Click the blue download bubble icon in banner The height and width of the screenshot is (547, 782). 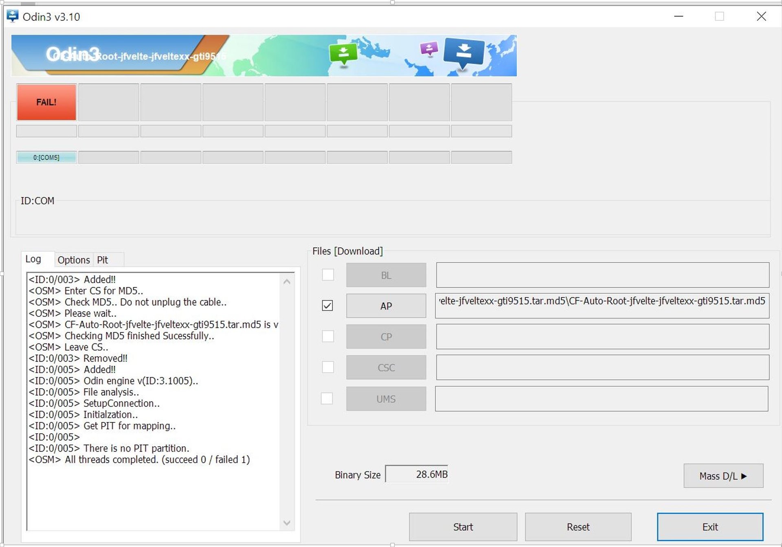[464, 53]
